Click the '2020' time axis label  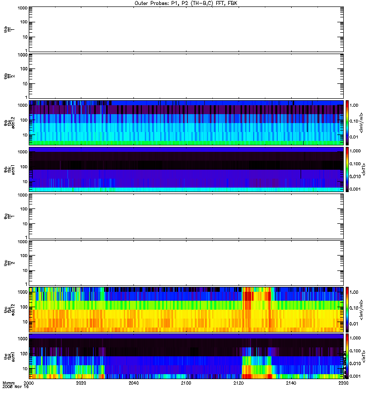(81, 383)
